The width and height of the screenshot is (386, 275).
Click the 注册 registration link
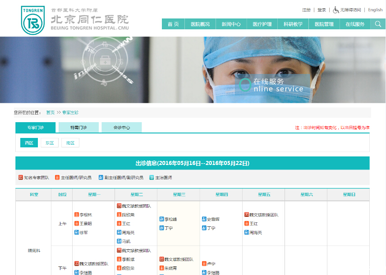coord(306,9)
